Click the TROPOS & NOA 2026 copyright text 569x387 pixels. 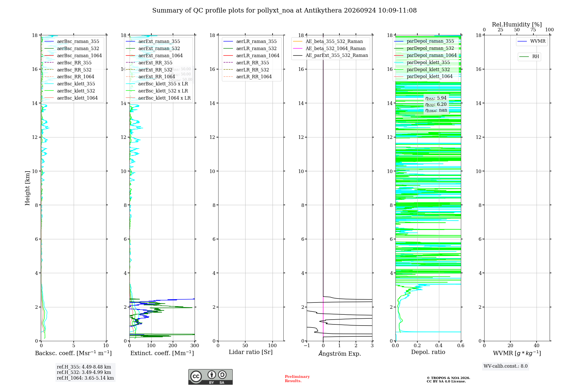[x=448, y=378]
